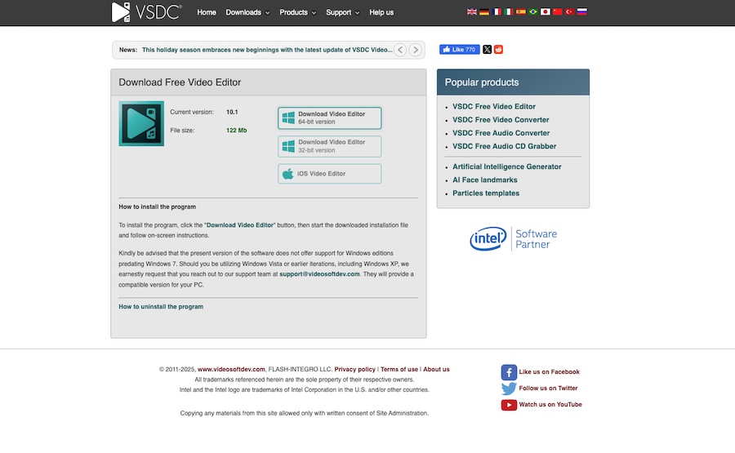Open VSDC Free Video Converter link
The width and height of the screenshot is (735, 453).
(501, 120)
